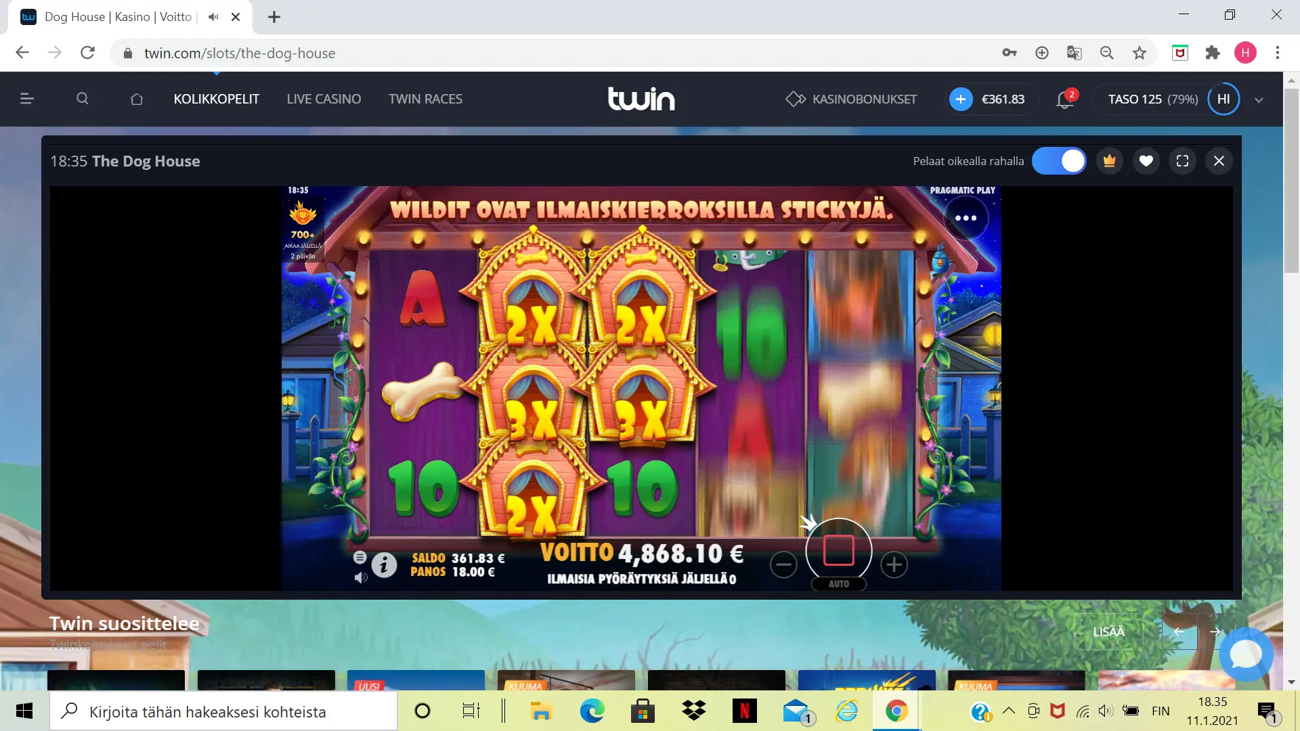Image resolution: width=1300 pixels, height=731 pixels.
Task: Open the three-dots game menu
Action: pyautogui.click(x=966, y=218)
